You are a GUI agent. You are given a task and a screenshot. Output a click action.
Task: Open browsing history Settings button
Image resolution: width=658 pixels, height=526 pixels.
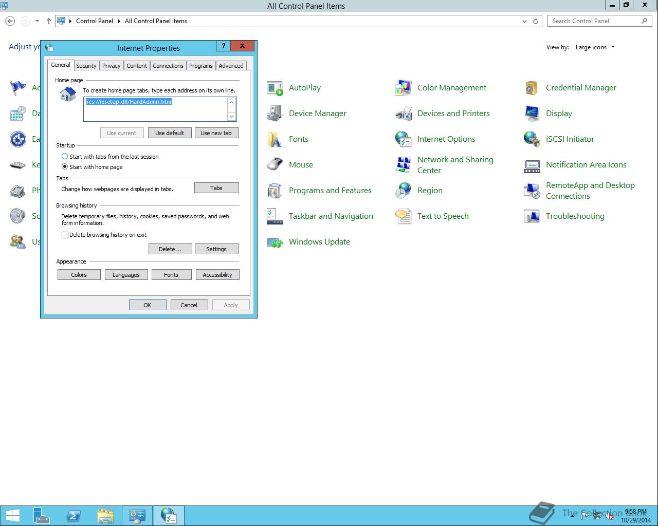coord(216,249)
